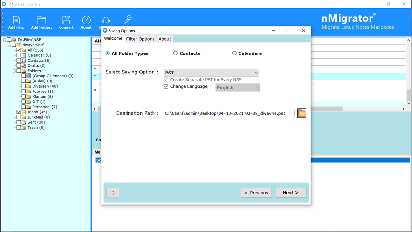Check the Calendar (0) checkbox

19,55
